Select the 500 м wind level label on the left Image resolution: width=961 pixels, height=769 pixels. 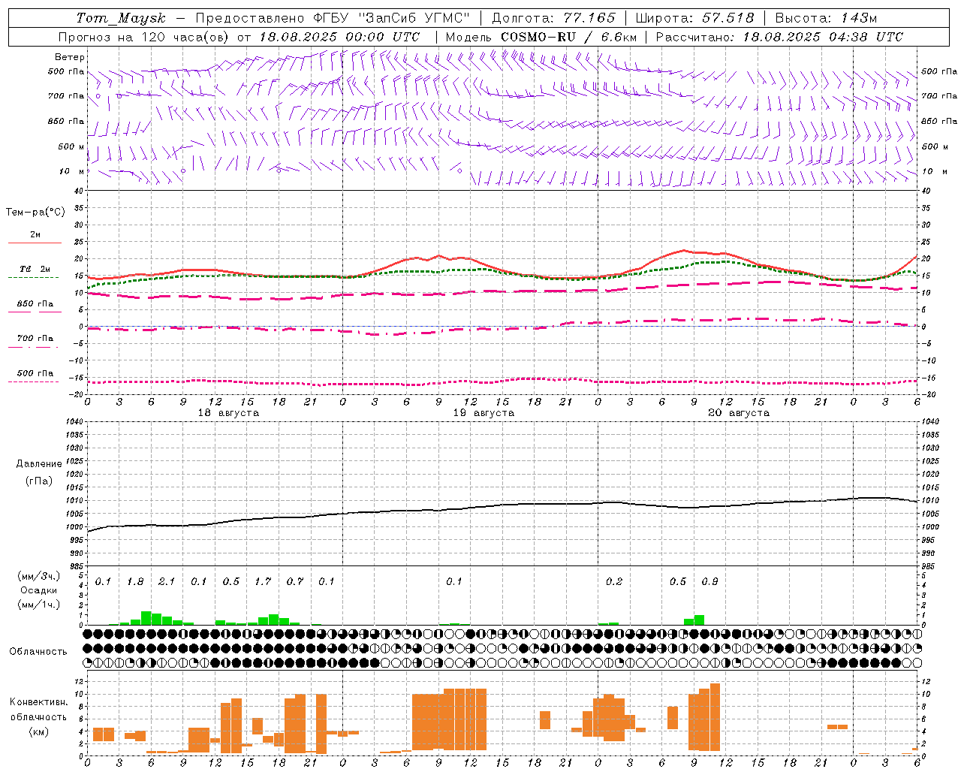(x=71, y=146)
